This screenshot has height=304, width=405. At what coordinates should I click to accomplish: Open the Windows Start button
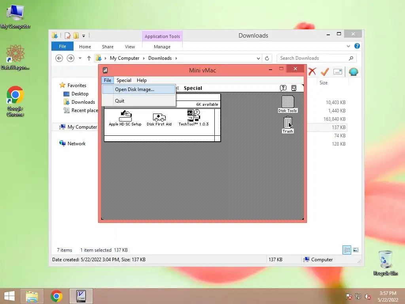pyautogui.click(x=9, y=296)
